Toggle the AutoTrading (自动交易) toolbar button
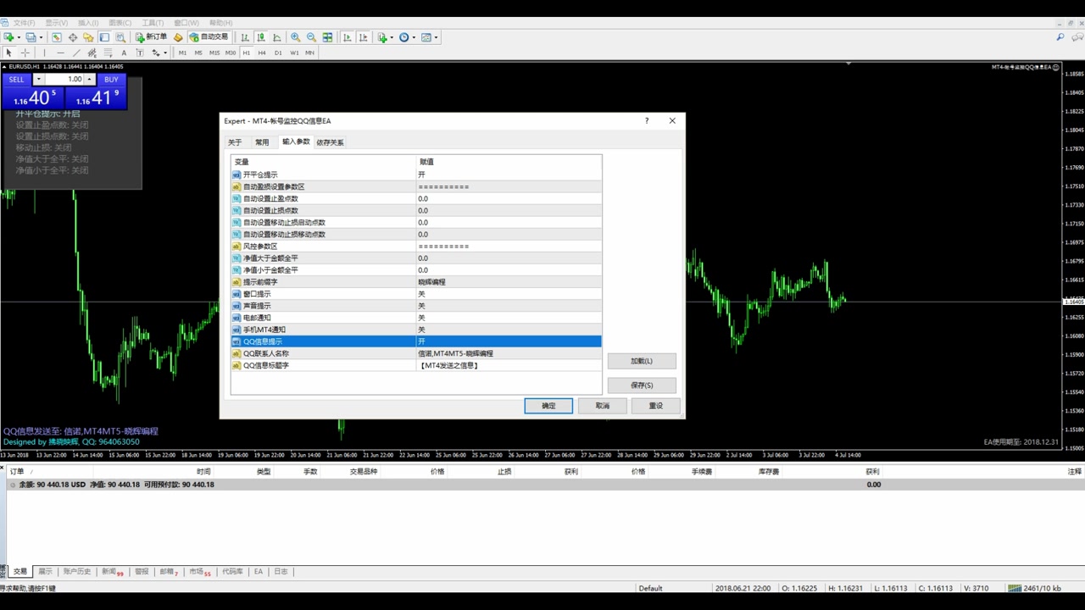This screenshot has height=610, width=1085. (x=209, y=37)
